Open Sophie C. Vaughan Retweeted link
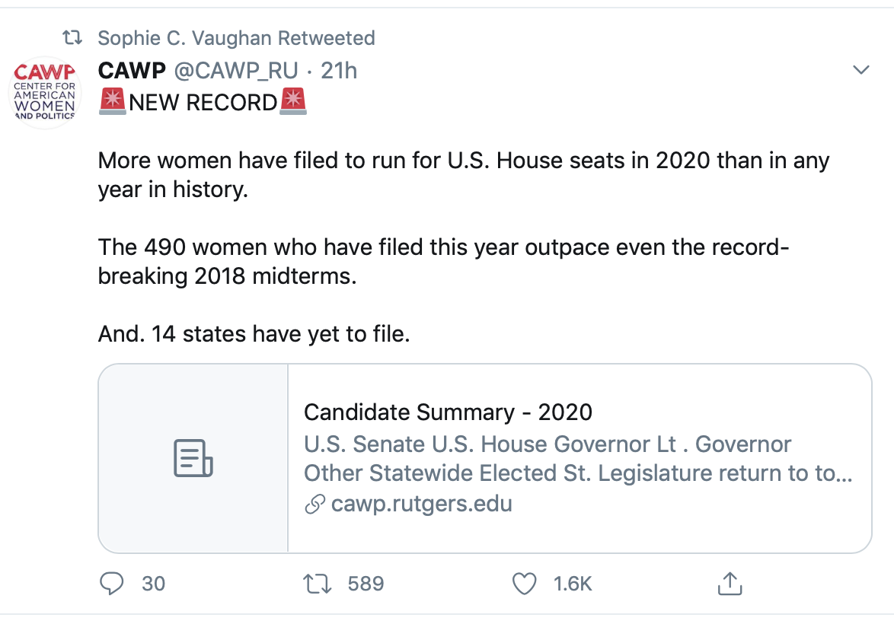Viewport: 894px width, 624px height. click(236, 38)
